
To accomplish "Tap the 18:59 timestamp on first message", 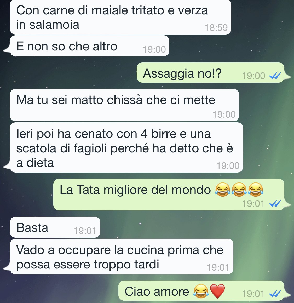I will 216,28.
